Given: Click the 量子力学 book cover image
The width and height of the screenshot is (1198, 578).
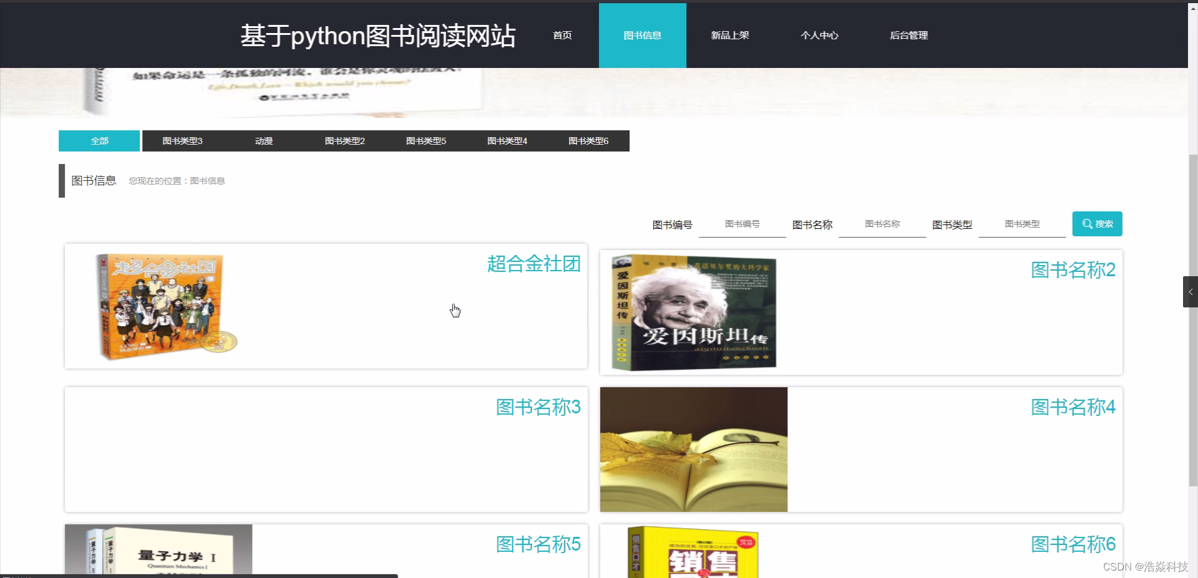Looking at the screenshot, I should click(x=158, y=552).
